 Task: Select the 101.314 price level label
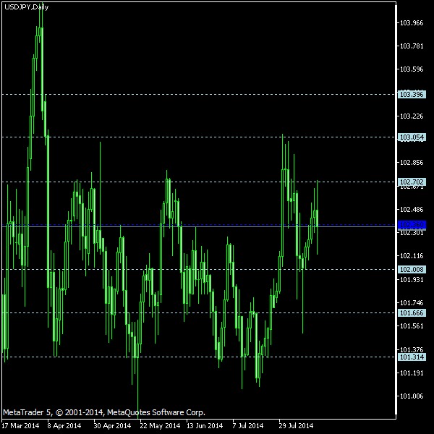point(412,357)
